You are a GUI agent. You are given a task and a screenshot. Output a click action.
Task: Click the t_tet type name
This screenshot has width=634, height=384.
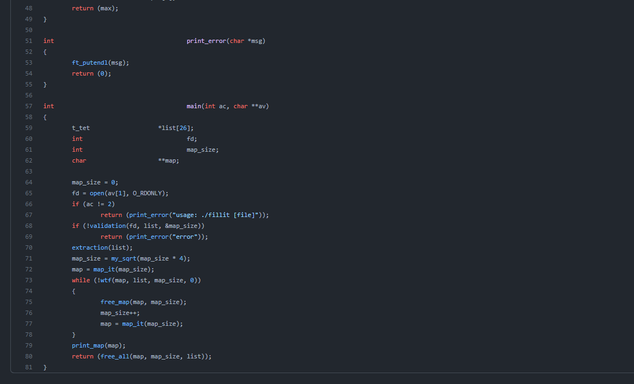(80, 128)
